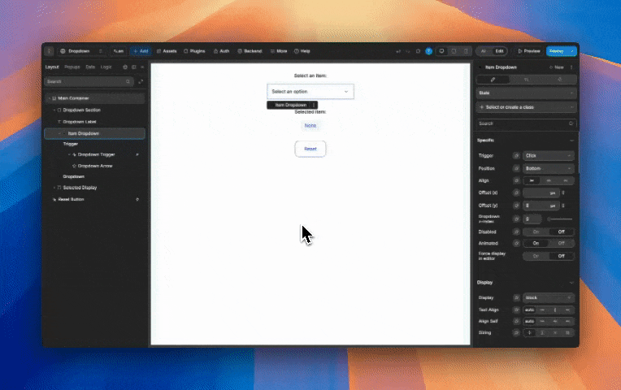Image resolution: width=621 pixels, height=390 pixels.
Task: Switch to the Data tab
Action: 90,67
